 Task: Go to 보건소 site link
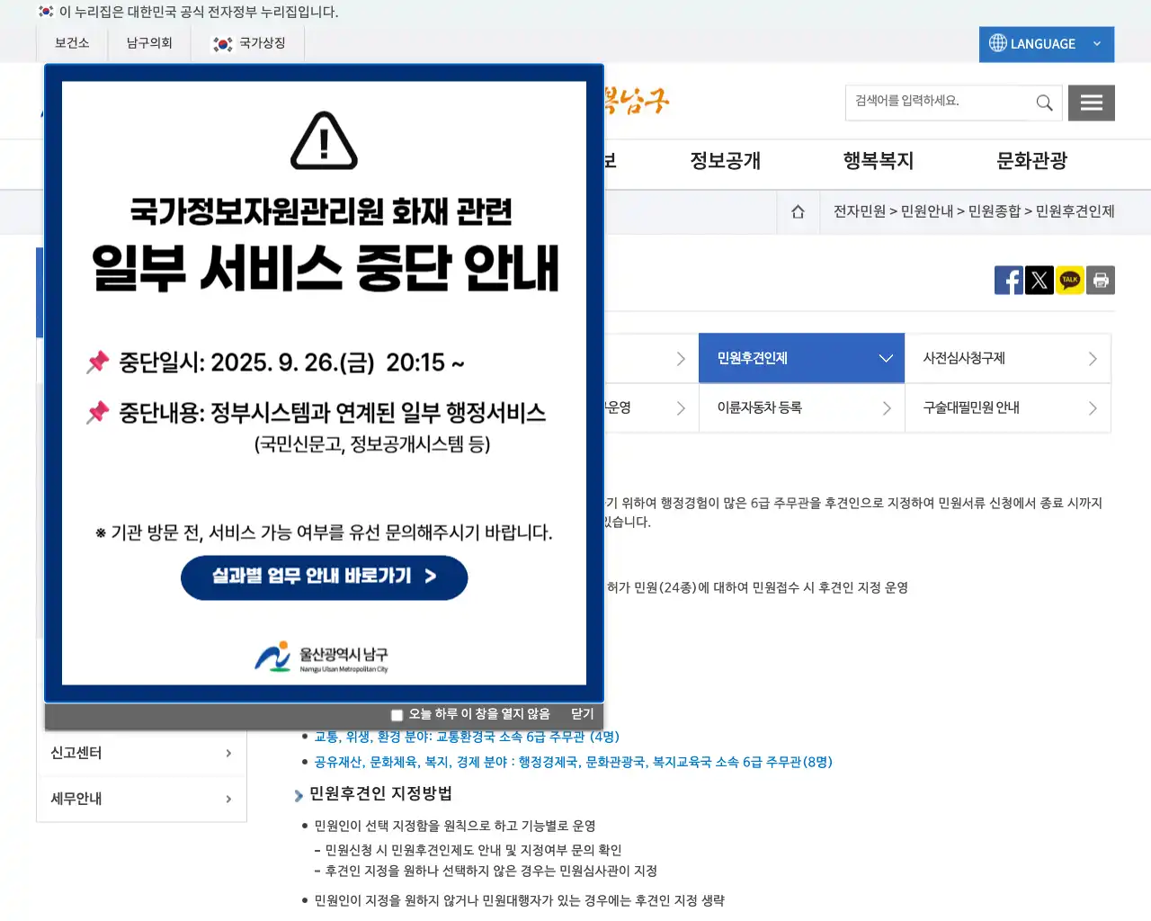tap(72, 43)
